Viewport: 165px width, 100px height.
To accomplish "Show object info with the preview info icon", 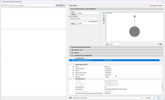I will (104, 23).
